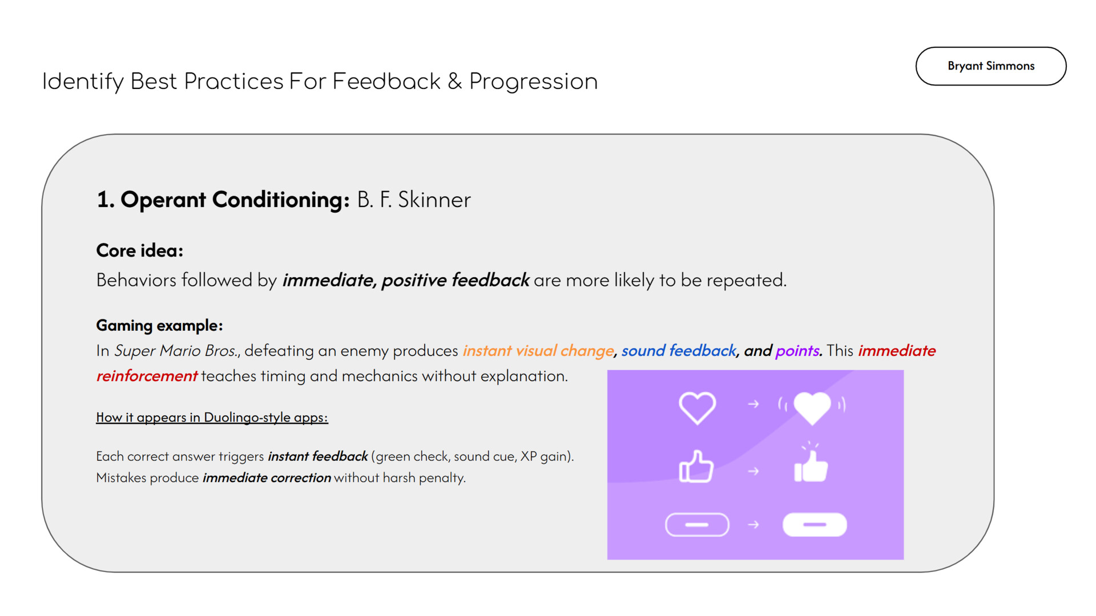Image resolution: width=1096 pixels, height=616 pixels.
Task: Select the filled thumbs-up icon
Action: (811, 468)
